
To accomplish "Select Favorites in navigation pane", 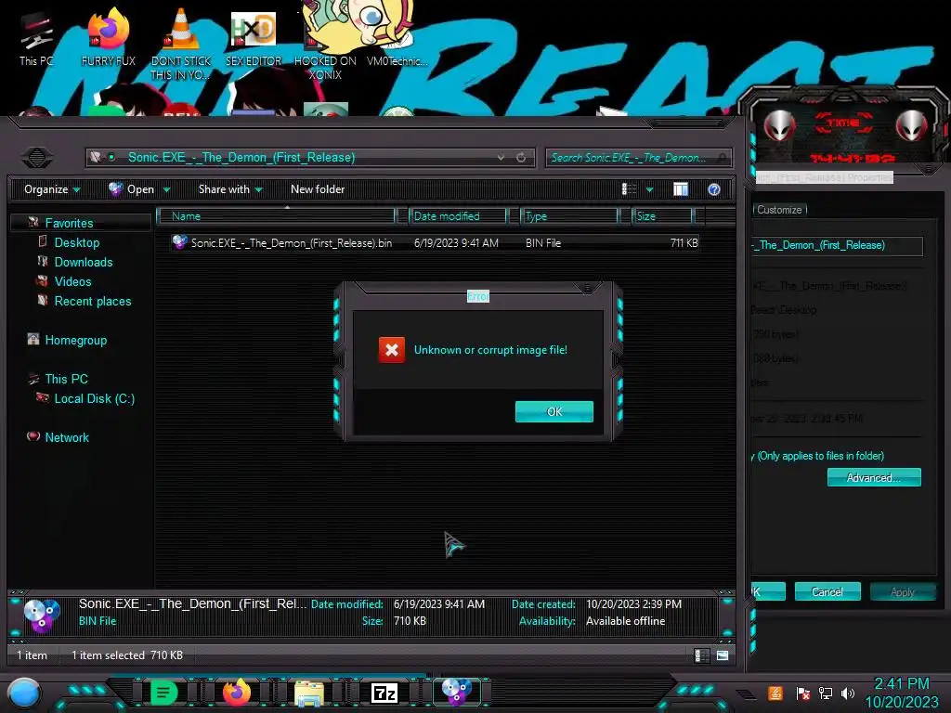I will click(x=69, y=223).
